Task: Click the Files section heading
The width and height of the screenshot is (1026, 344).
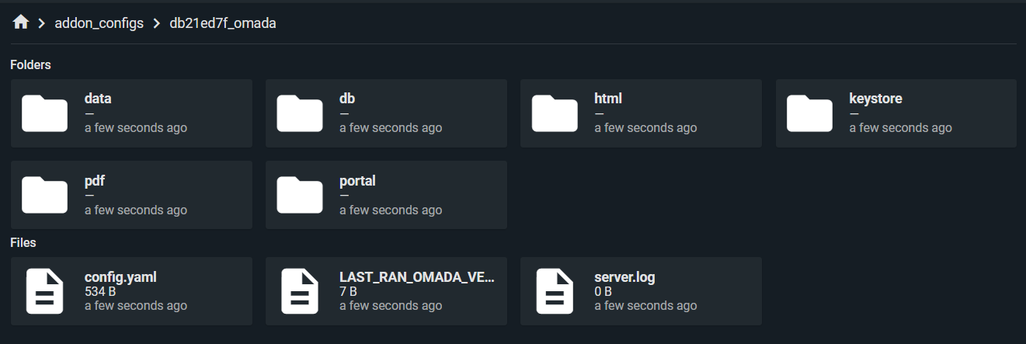Action: click(x=23, y=243)
